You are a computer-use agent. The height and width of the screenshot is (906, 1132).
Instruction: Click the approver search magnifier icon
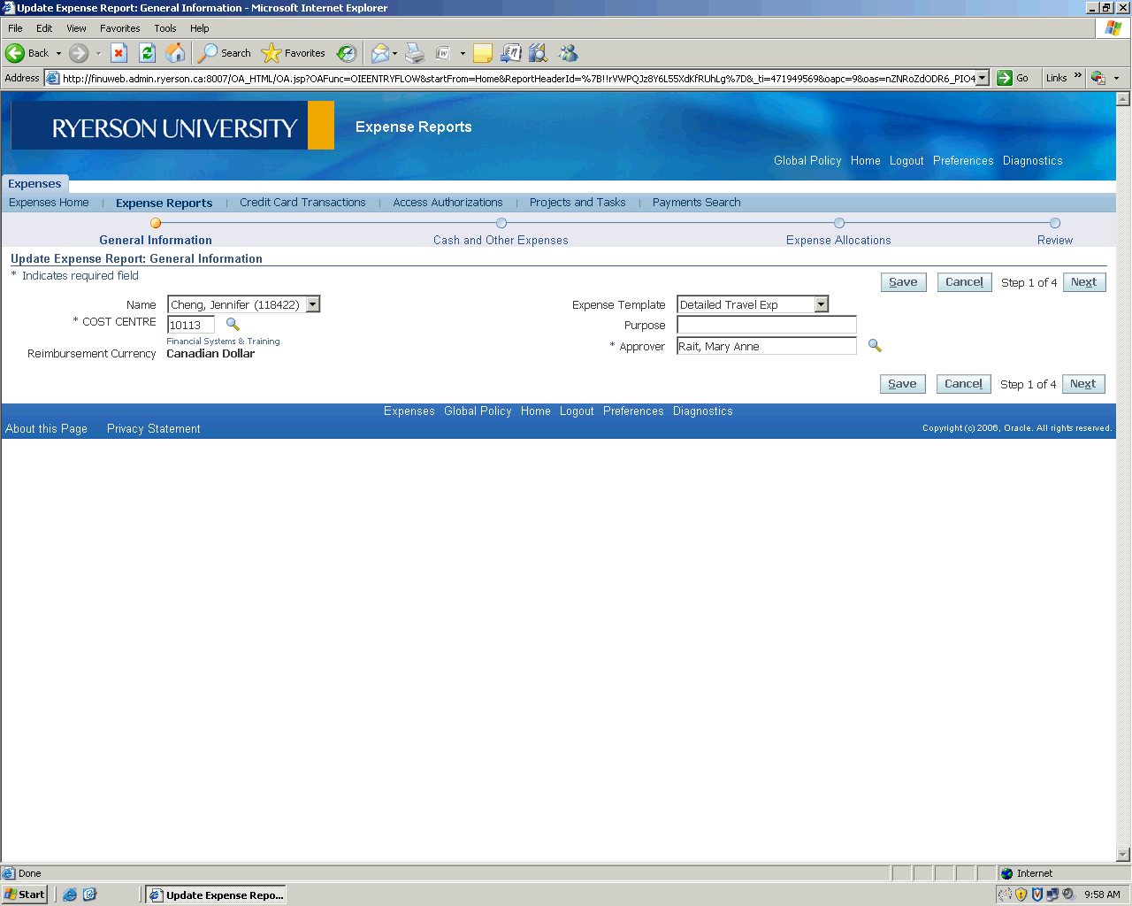coord(875,346)
